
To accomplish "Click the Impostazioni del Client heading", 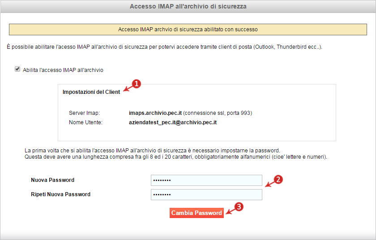I will [x=91, y=92].
